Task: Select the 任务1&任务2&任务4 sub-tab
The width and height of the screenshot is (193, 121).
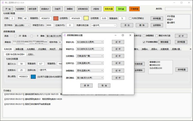Action: [15, 54]
